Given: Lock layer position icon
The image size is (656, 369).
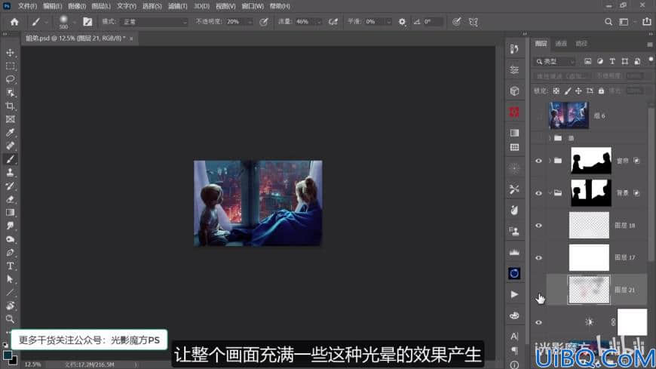Looking at the screenshot, I should coord(578,91).
